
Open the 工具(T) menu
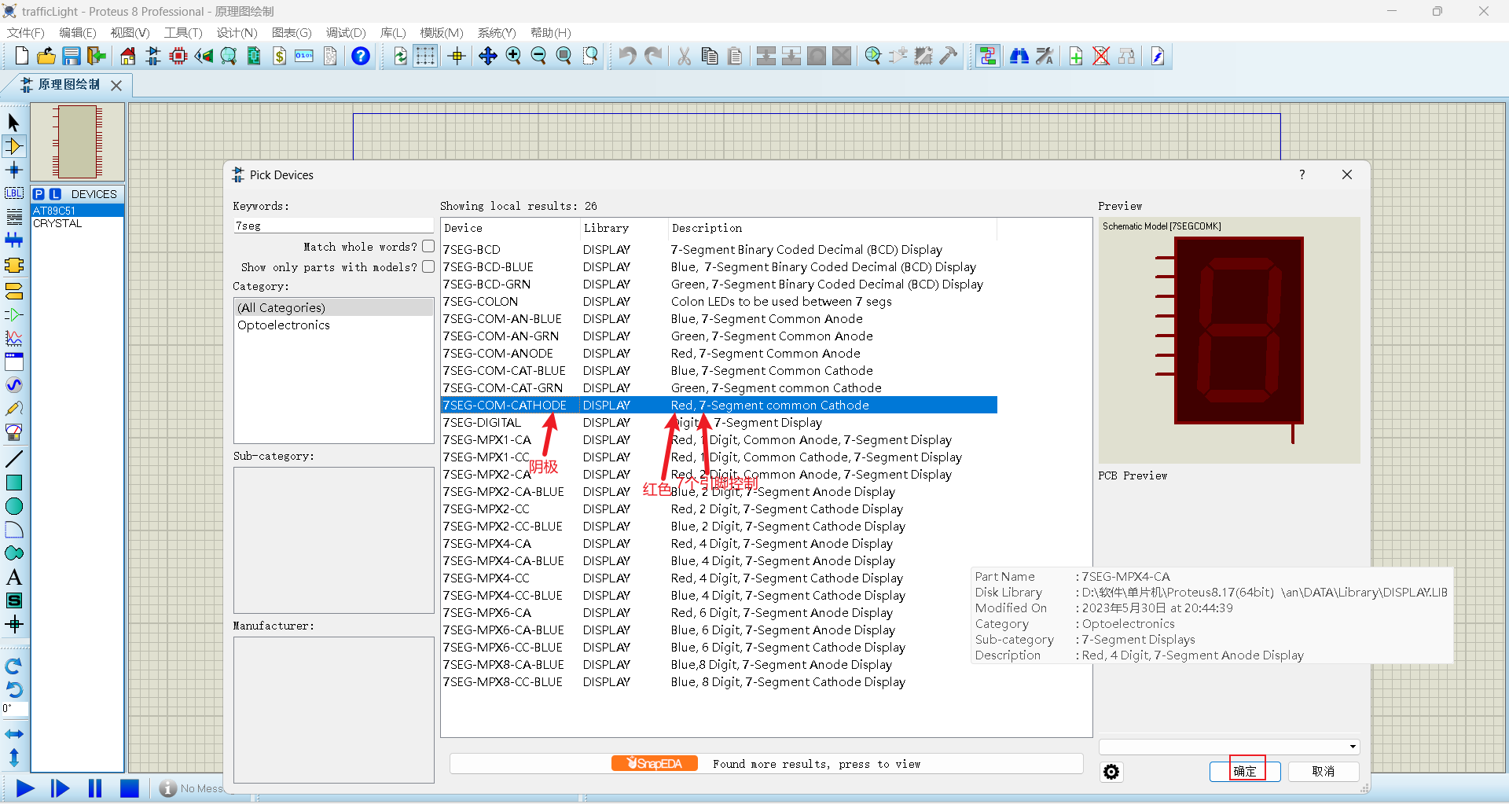click(183, 32)
